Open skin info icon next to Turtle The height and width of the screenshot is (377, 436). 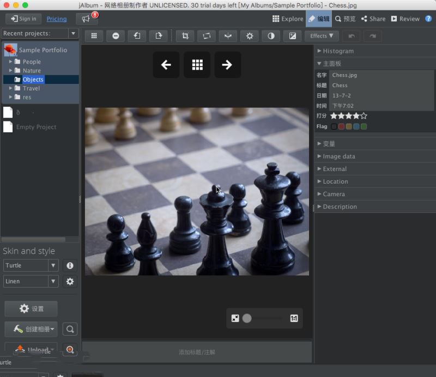(70, 265)
